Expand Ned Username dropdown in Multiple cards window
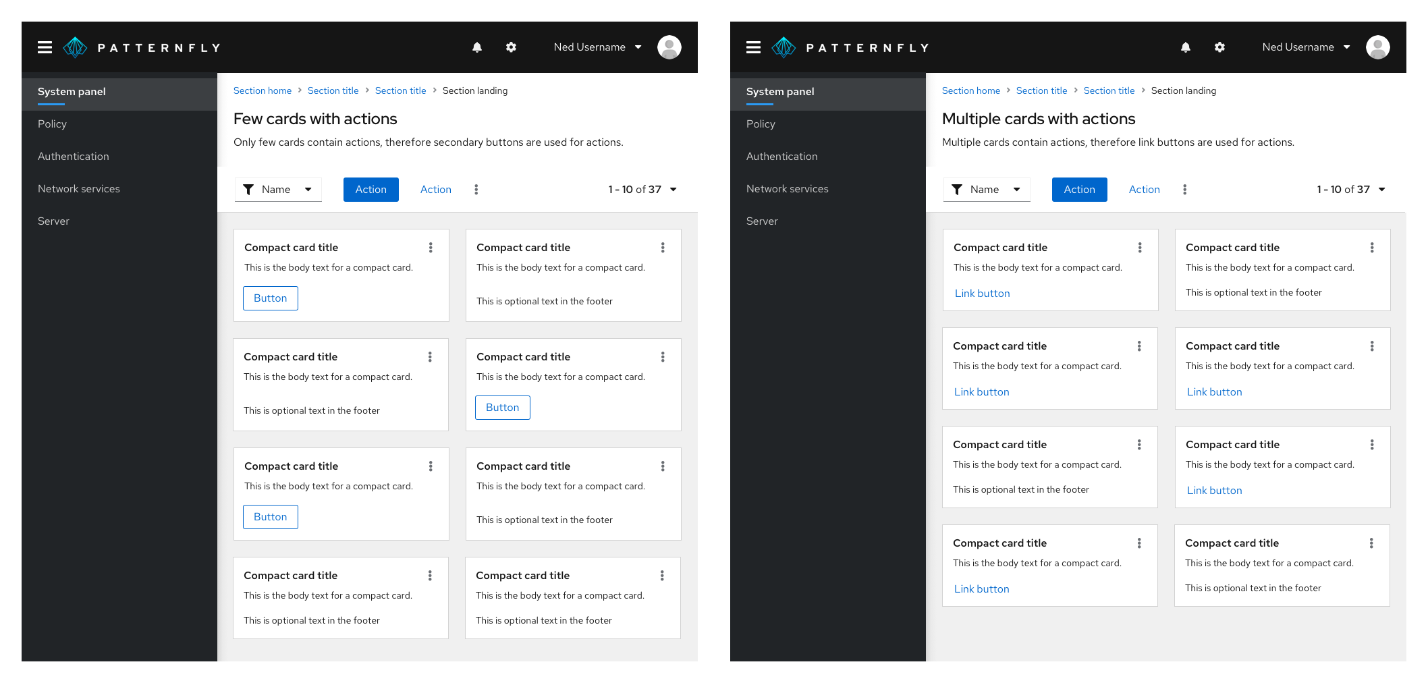Image resolution: width=1428 pixels, height=683 pixels. 1306,47
